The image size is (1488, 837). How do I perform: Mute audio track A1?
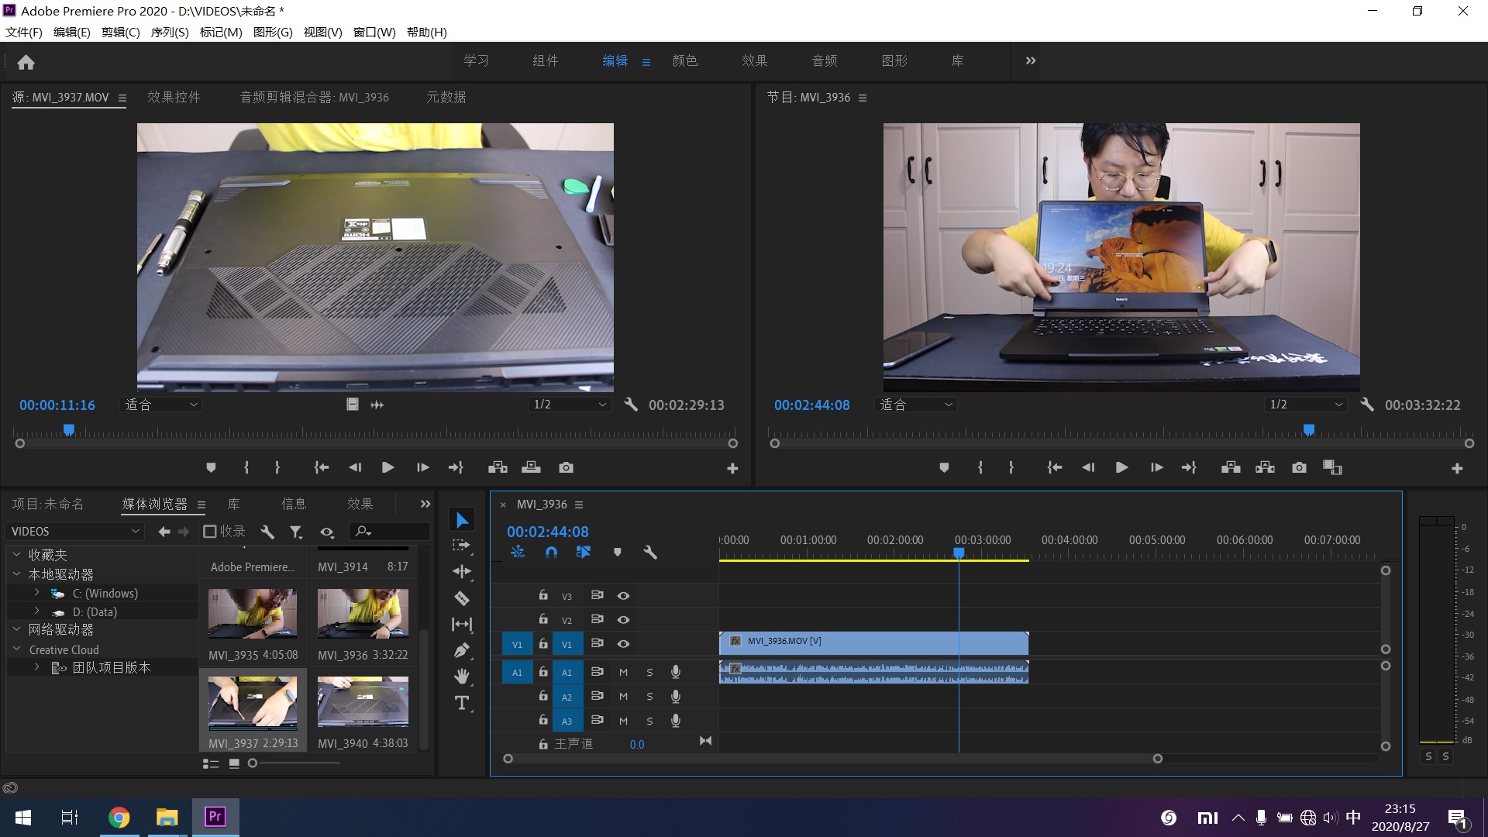click(x=623, y=672)
